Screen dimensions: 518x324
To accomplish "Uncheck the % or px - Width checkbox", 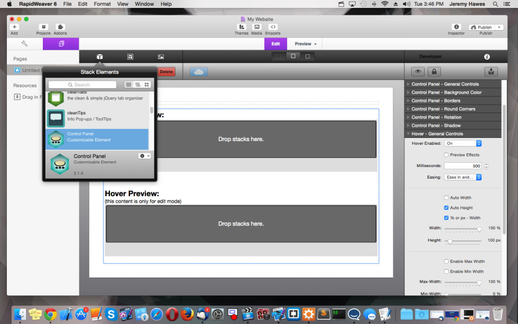I will pyautogui.click(x=446, y=218).
